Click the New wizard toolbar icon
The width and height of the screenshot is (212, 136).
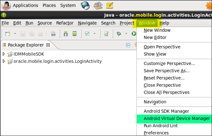point(8,34)
